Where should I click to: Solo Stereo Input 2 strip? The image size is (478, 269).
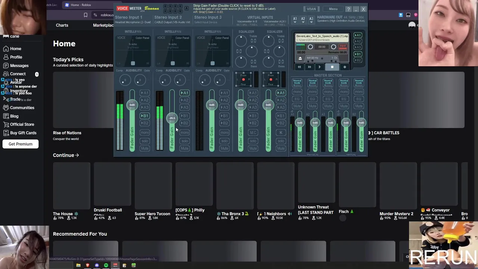[184, 141]
